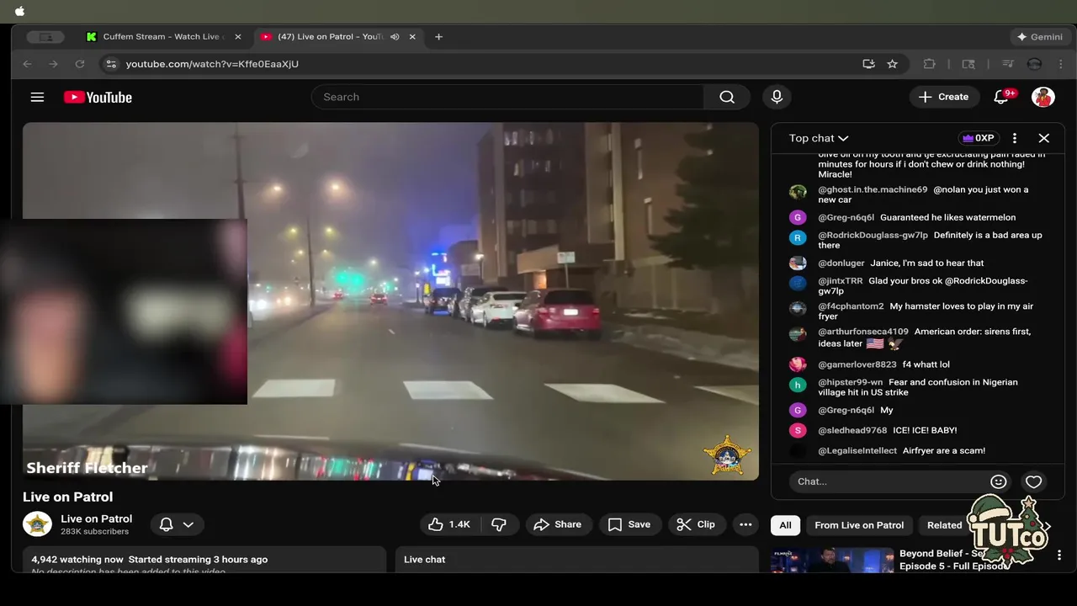Image resolution: width=1077 pixels, height=606 pixels.
Task: Click '4,942 watching now' description text
Action: 77,560
